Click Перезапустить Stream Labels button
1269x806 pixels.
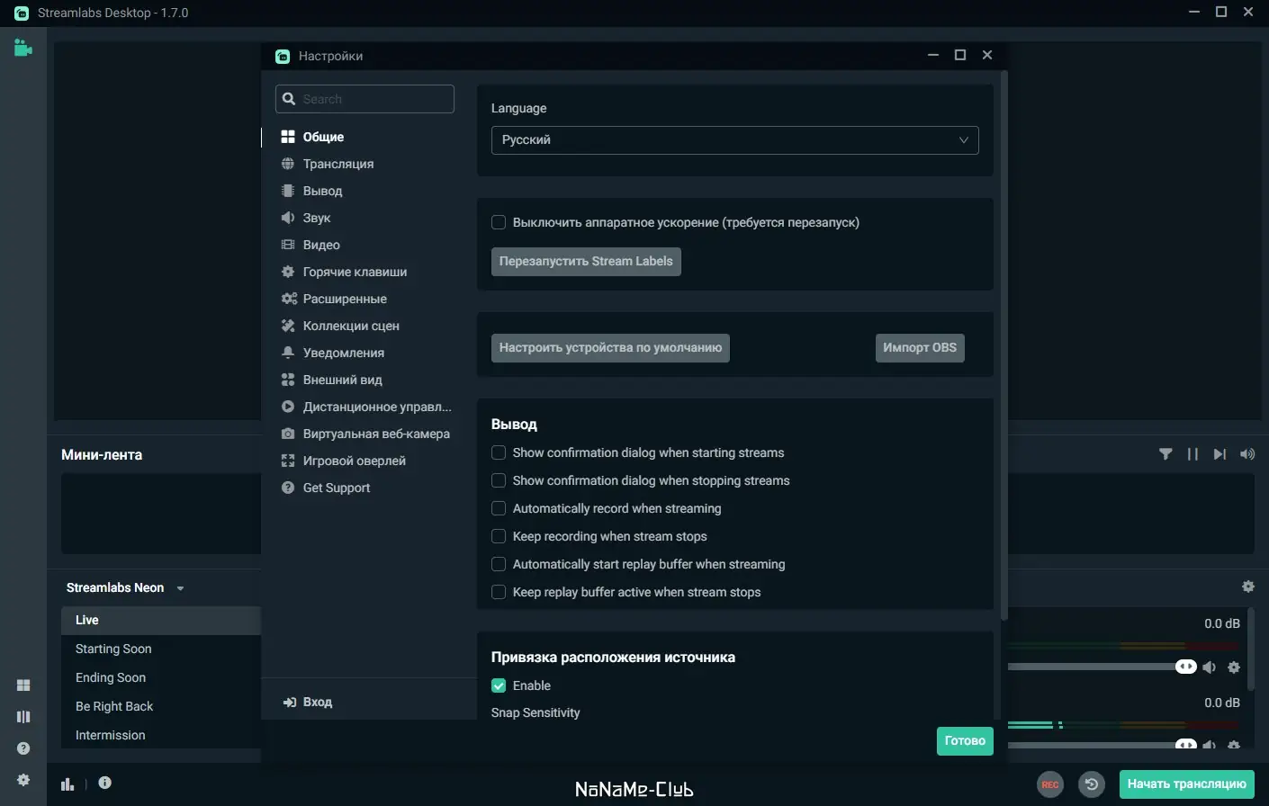click(x=586, y=262)
